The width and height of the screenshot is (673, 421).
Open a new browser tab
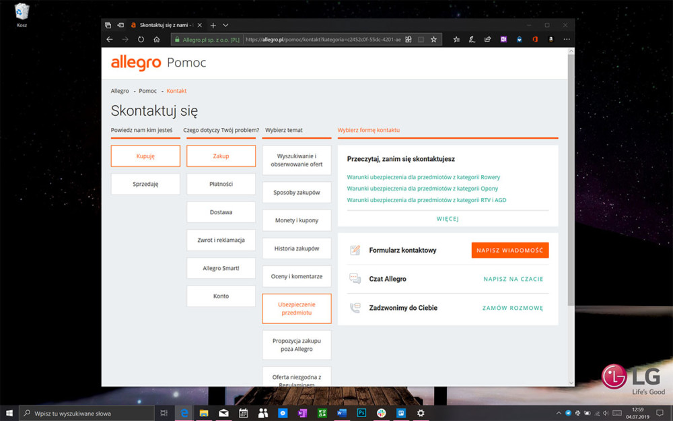pos(213,26)
